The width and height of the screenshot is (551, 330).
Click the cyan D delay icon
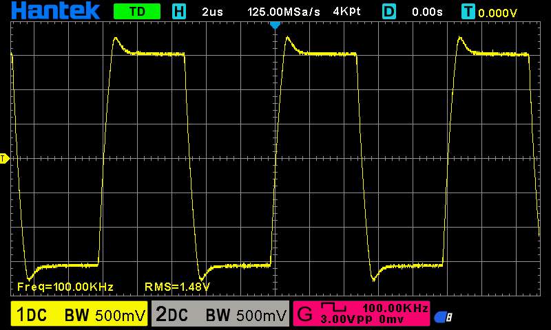(388, 12)
